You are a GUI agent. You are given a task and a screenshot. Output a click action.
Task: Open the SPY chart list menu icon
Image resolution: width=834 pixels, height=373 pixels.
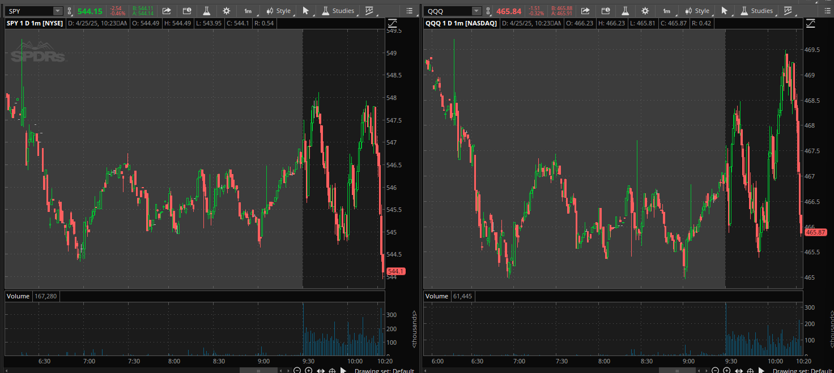click(410, 11)
